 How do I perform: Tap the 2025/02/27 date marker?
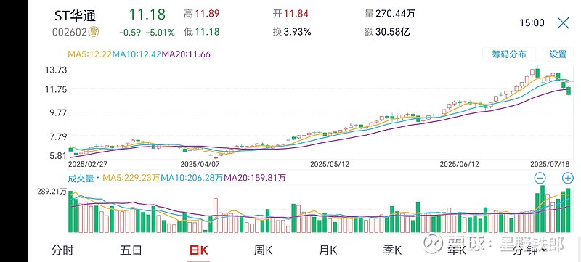pyautogui.click(x=89, y=164)
